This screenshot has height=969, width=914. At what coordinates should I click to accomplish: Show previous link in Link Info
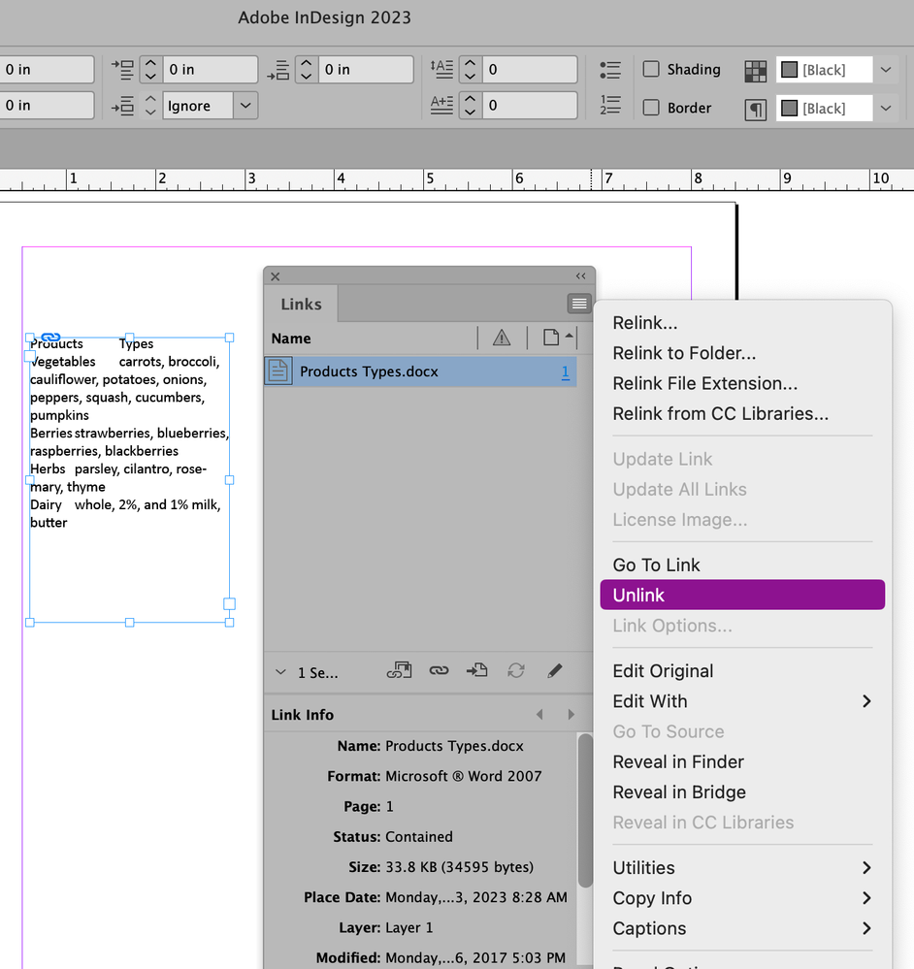[x=539, y=715]
